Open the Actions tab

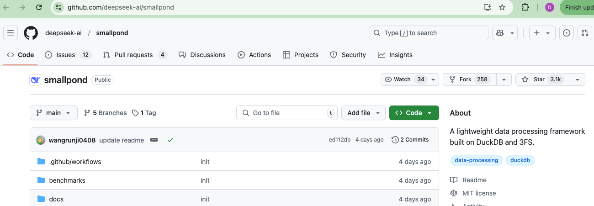(255, 55)
